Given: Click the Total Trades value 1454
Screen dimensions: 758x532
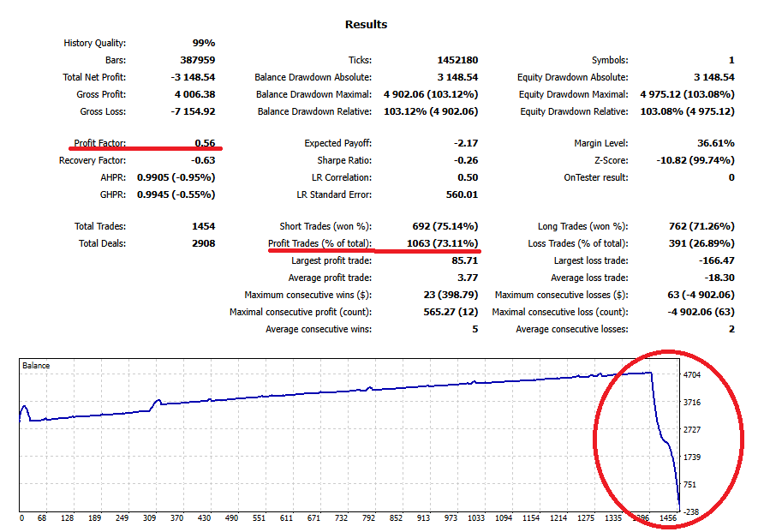Looking at the screenshot, I should tap(205, 226).
